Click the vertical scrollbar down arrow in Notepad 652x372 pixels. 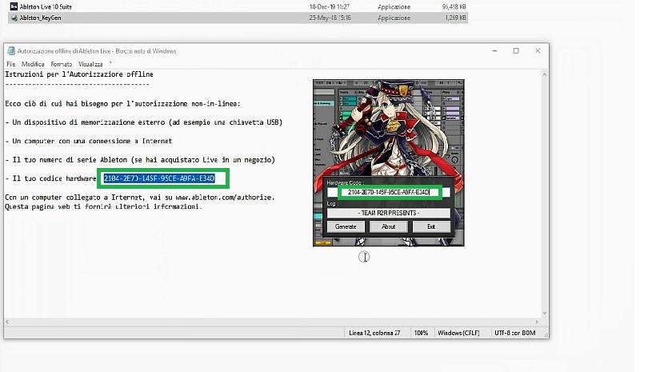click(x=544, y=313)
